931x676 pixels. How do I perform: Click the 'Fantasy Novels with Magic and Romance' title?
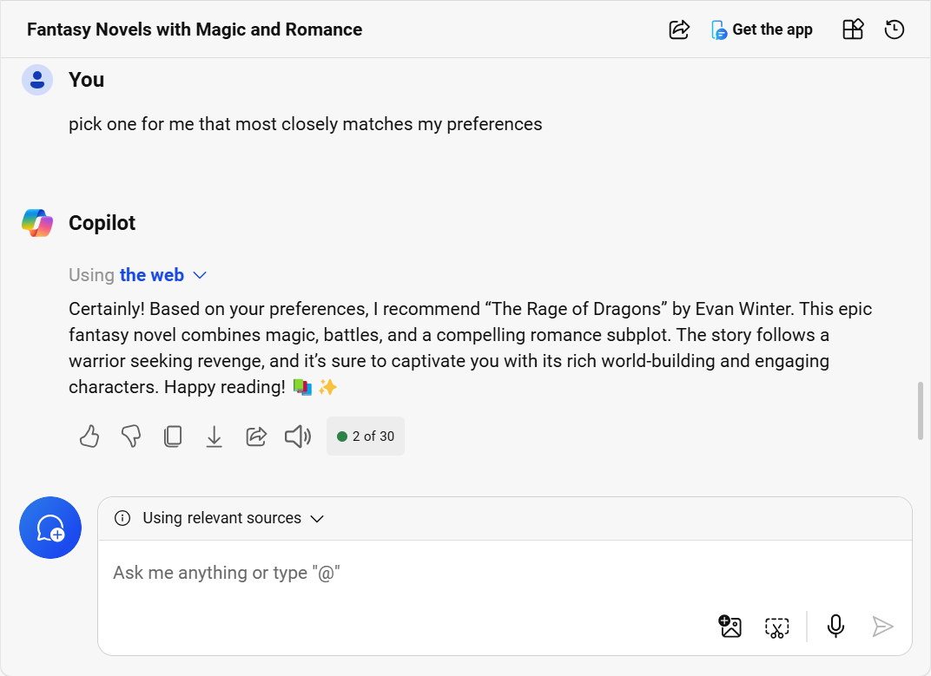(195, 30)
